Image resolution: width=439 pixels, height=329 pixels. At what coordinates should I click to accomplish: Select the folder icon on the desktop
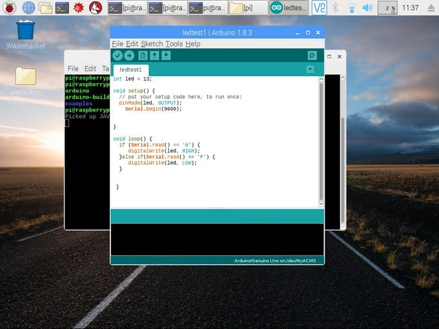26,76
